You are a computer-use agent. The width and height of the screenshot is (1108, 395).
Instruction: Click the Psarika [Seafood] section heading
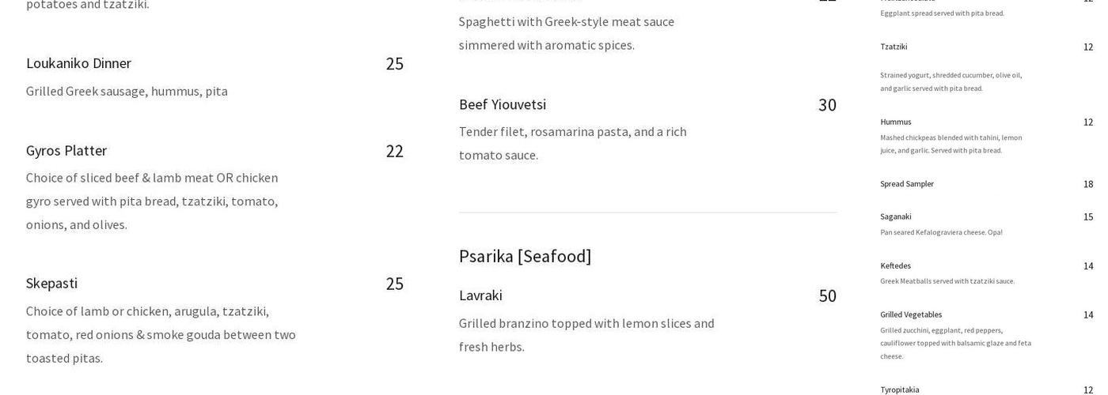tap(525, 256)
